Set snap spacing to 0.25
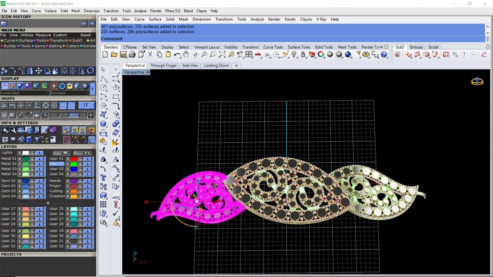493x277 pixels. click(64, 115)
